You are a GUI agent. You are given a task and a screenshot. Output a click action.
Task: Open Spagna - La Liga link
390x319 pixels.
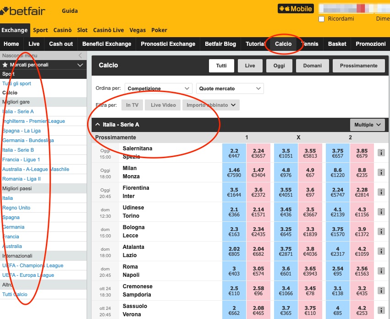(x=22, y=131)
